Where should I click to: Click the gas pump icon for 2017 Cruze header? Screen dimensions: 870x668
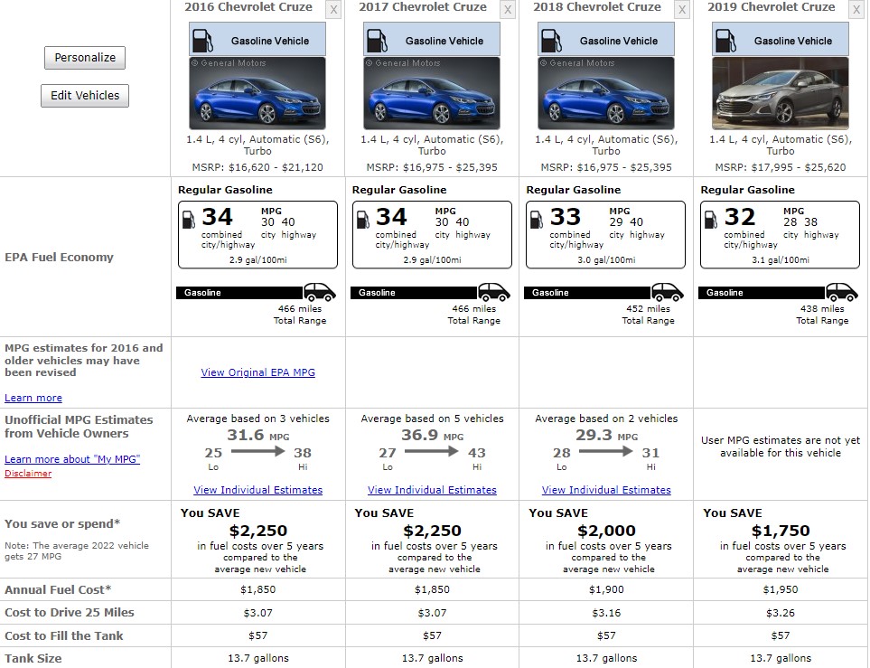tap(377, 41)
